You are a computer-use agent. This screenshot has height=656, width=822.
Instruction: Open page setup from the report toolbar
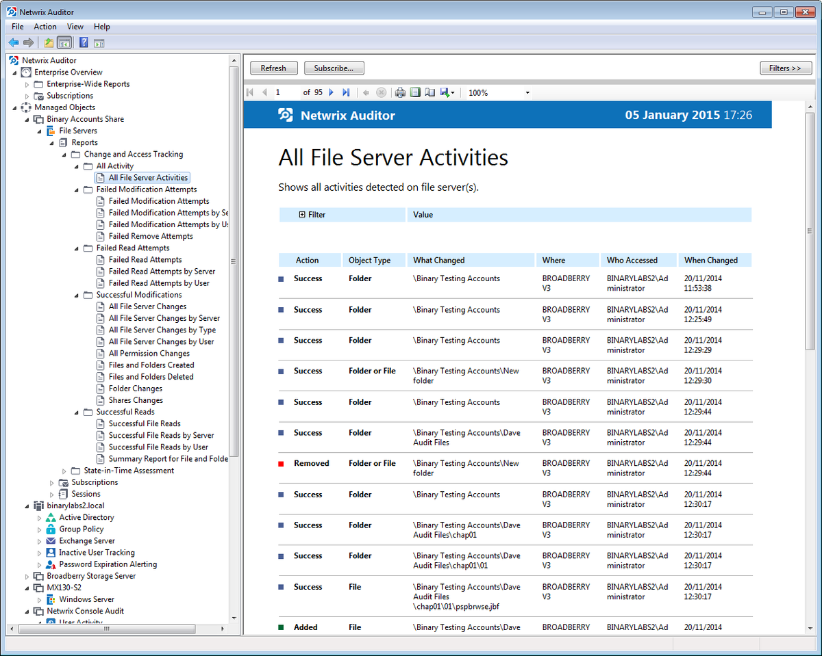click(x=430, y=92)
